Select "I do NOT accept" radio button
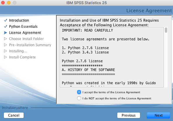This screenshot has width=173, height=121. pos(79,98)
